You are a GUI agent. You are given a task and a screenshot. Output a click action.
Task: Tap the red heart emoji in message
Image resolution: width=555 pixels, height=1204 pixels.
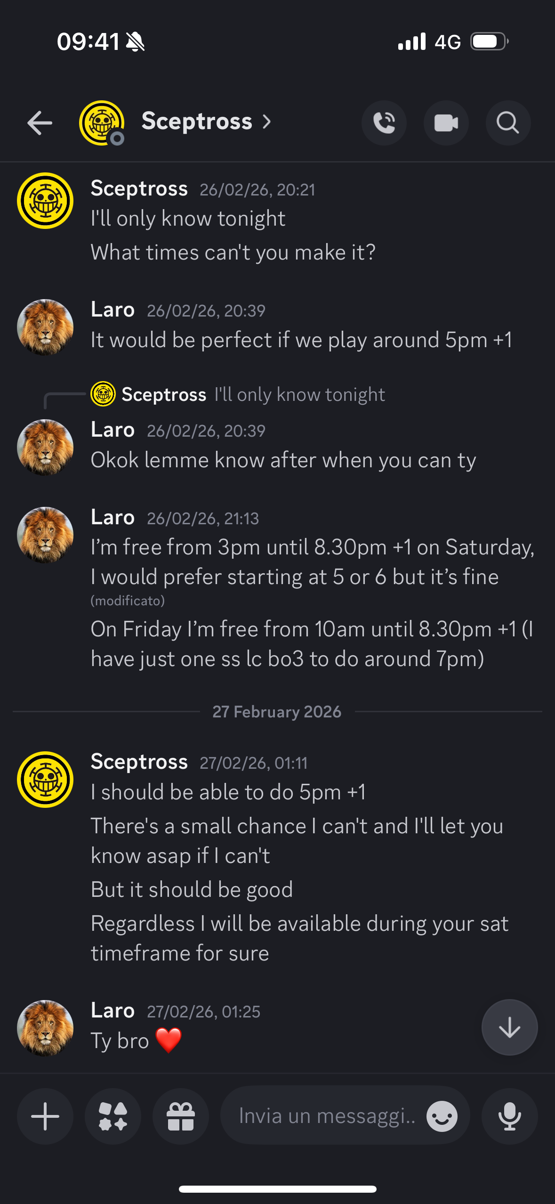coord(169,1041)
